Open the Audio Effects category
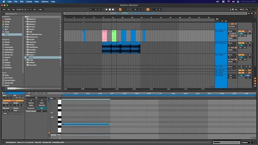The width and height of the screenshot is (258, 145). tap(9, 50)
